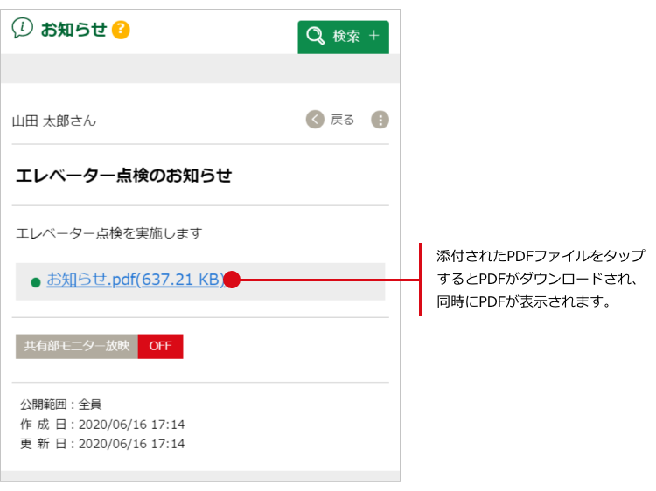Open the お知らせ.pdf attachment link
This screenshot has width=656, height=491.
(x=136, y=280)
